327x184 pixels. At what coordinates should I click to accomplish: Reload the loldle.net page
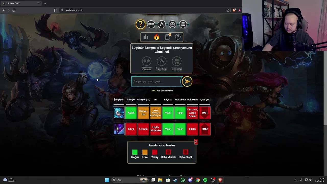tap(14, 10)
